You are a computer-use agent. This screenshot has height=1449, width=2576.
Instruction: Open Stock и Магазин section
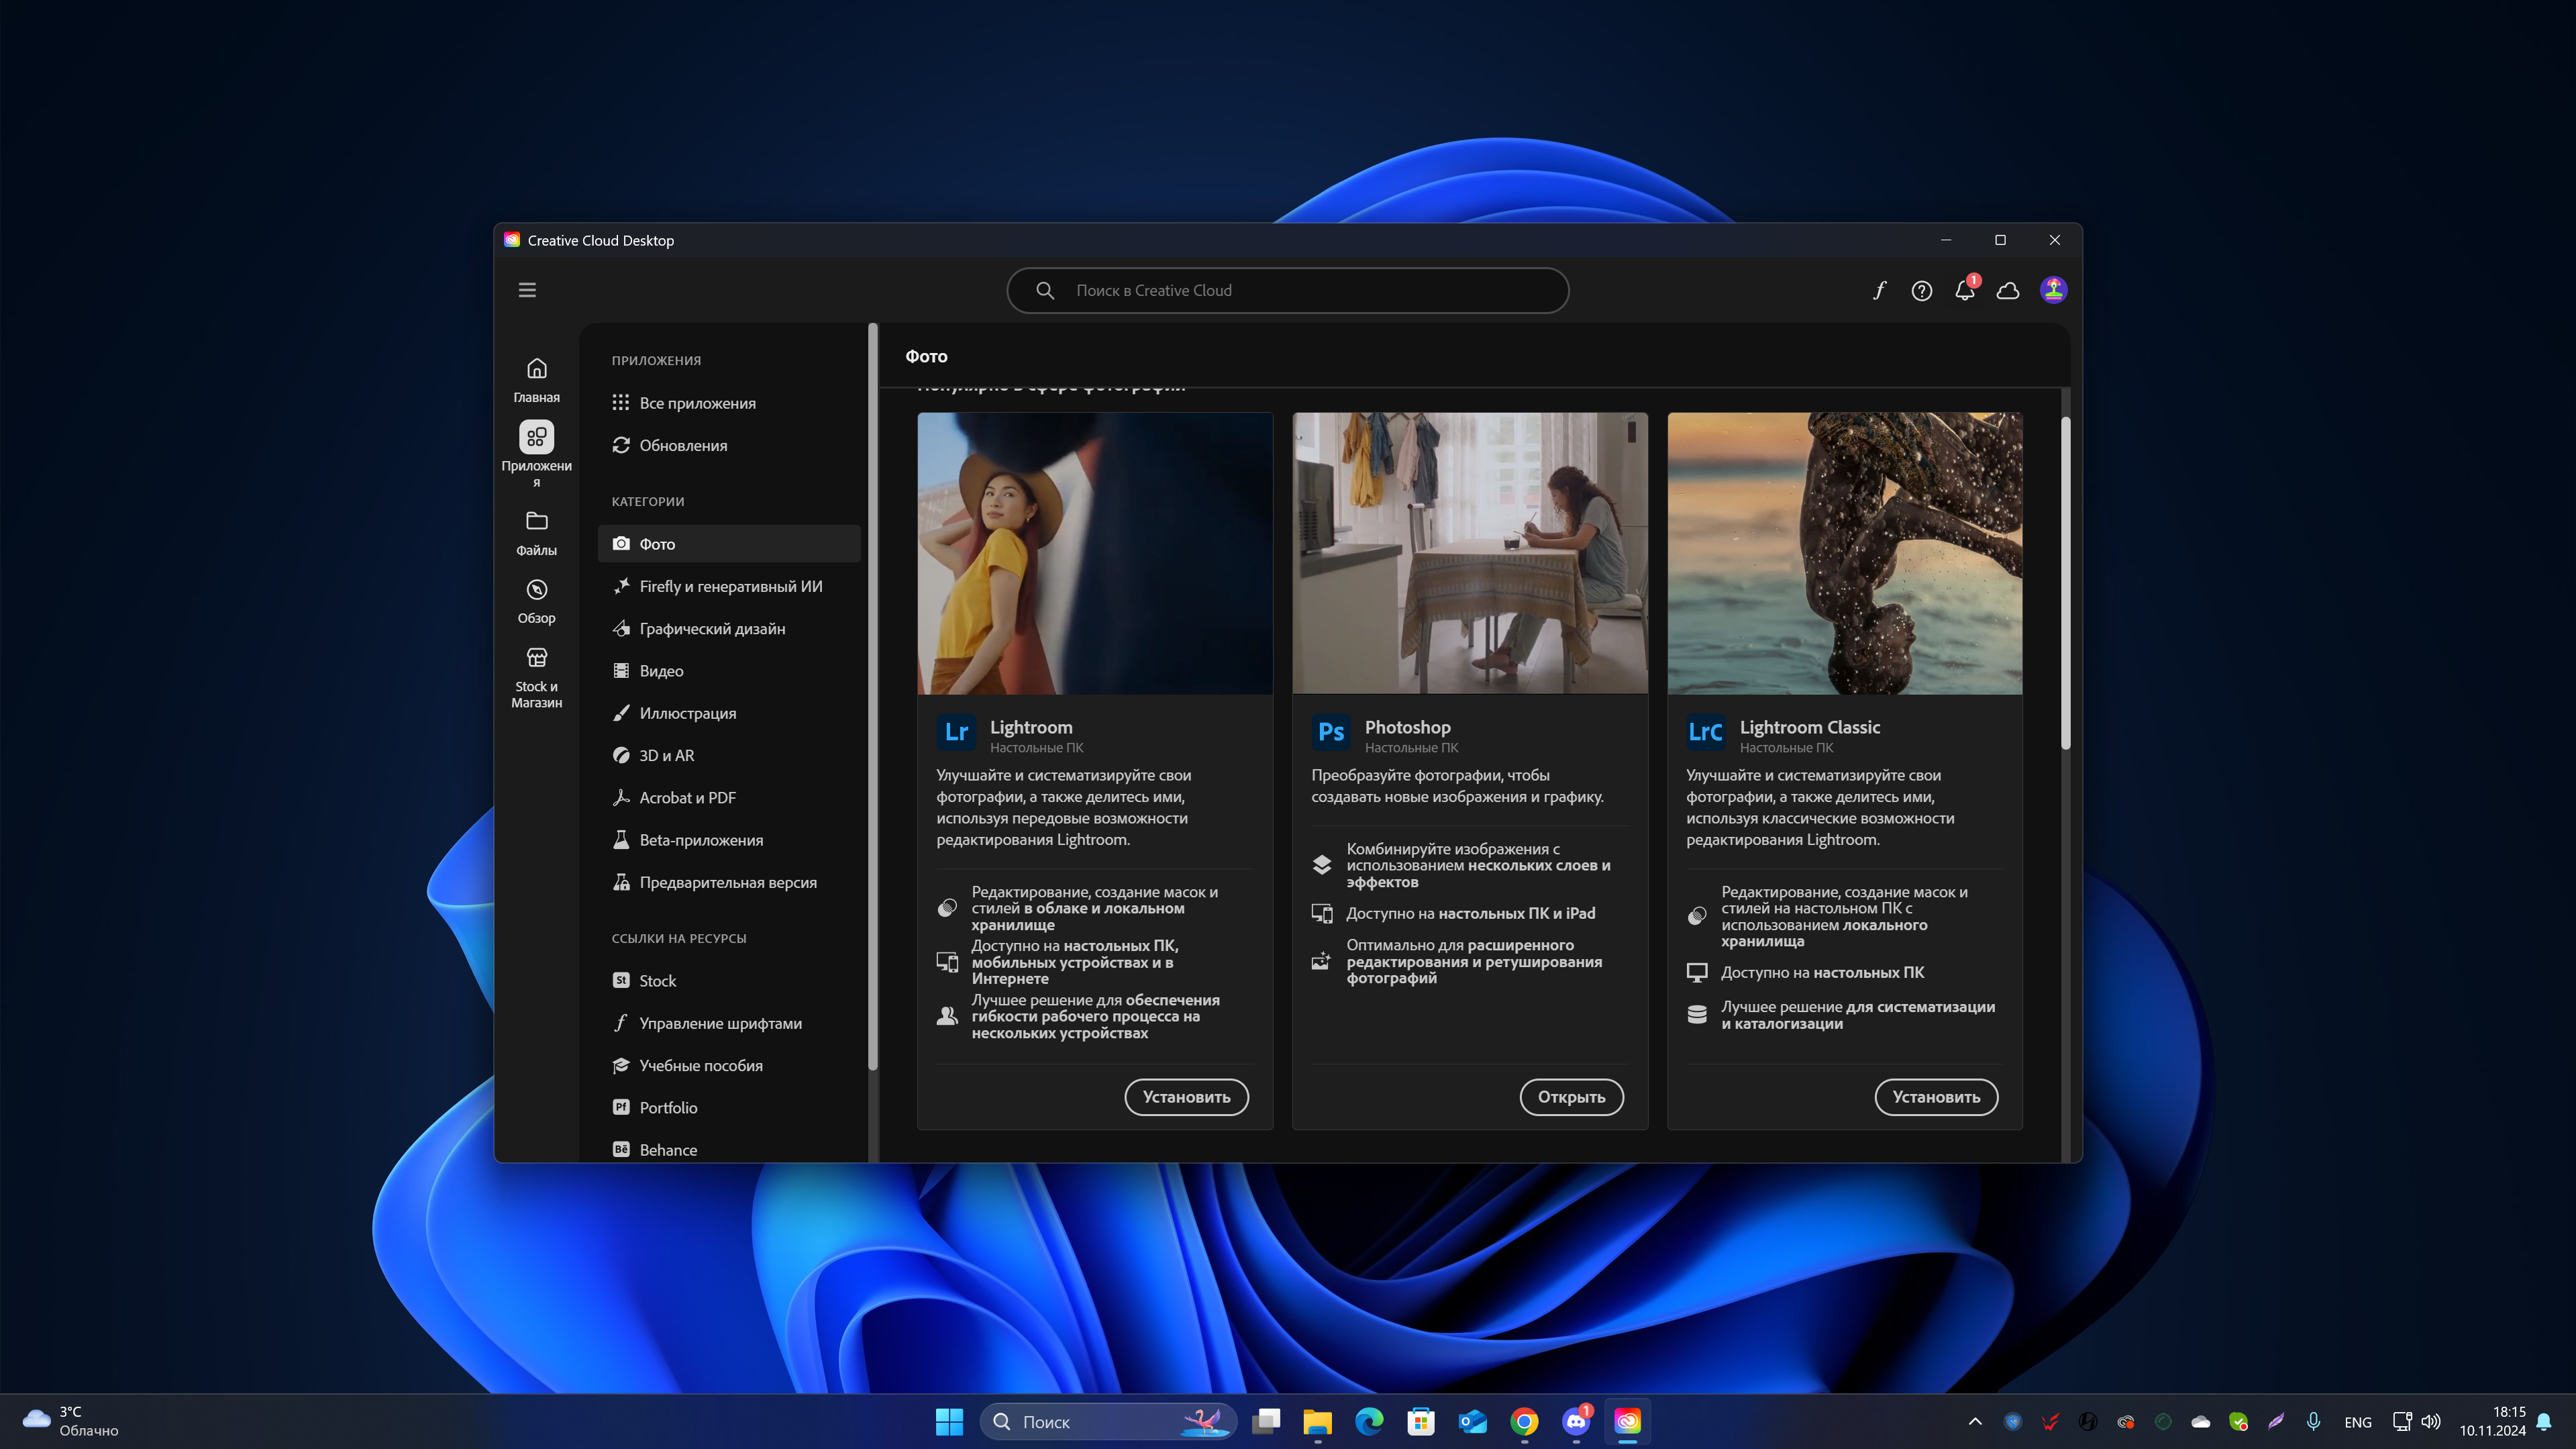[x=537, y=677]
